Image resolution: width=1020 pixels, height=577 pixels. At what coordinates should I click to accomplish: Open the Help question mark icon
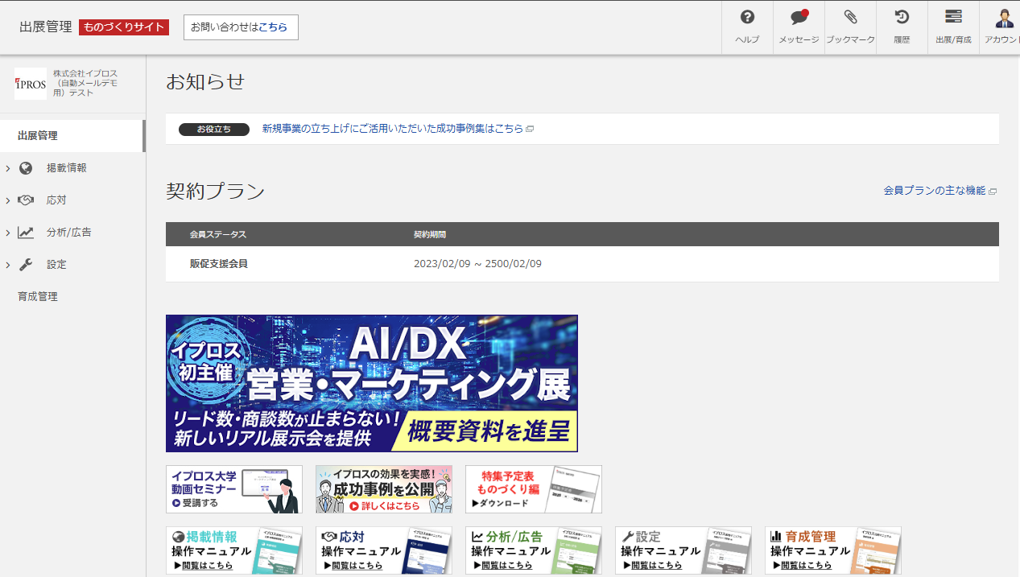(747, 18)
